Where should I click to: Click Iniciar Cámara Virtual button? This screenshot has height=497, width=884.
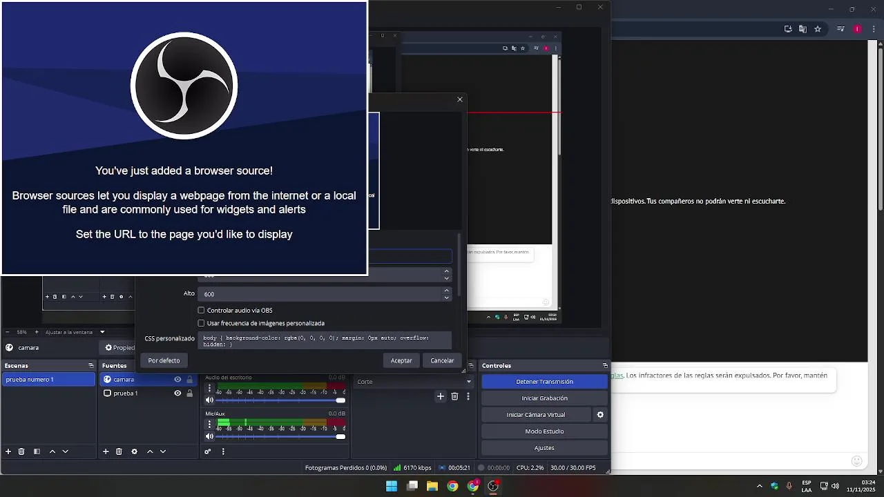[536, 415]
